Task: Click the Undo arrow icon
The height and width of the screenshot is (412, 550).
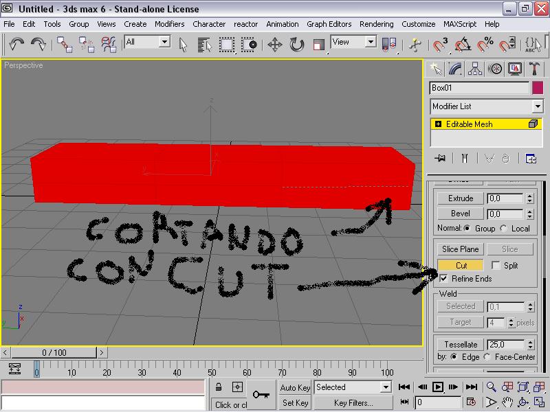Action: coord(16,45)
